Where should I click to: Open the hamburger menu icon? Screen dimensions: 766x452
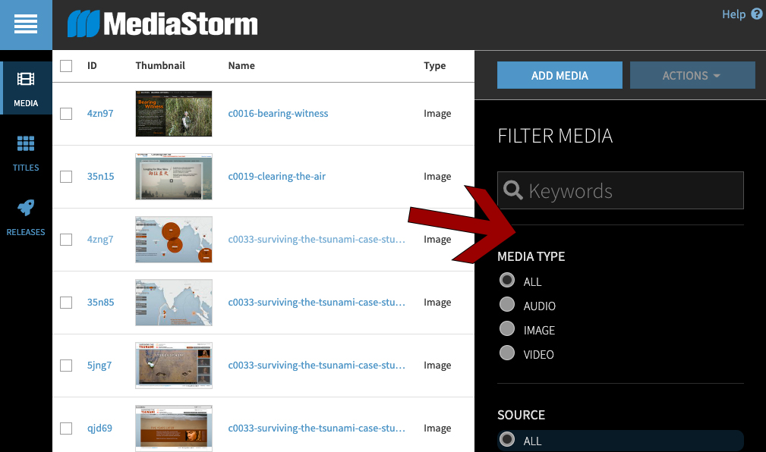[26, 24]
